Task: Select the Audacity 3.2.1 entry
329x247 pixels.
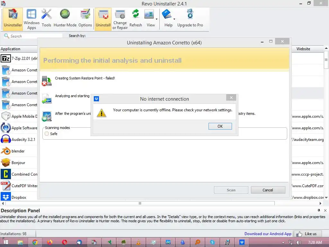Action: (19, 139)
